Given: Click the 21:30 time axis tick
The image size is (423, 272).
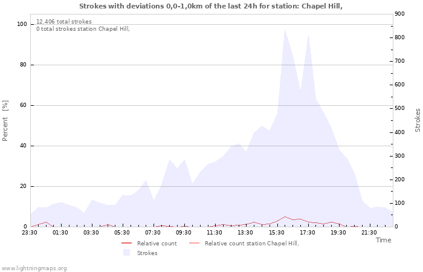Looking at the screenshot, I should click(369, 232).
